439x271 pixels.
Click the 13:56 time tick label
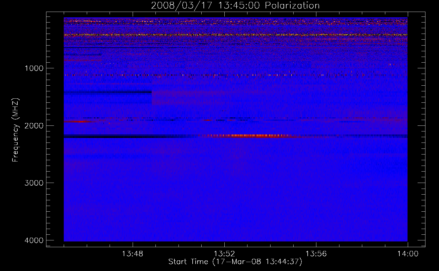[316, 254]
